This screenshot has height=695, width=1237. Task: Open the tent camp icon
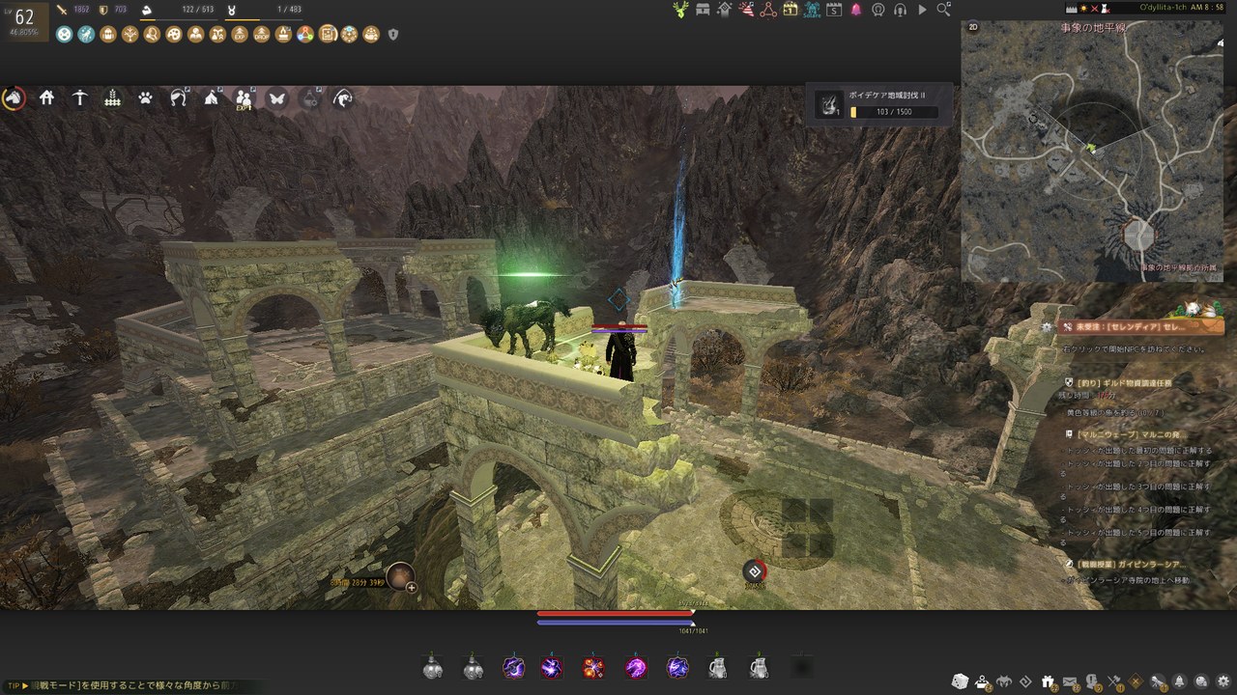tap(212, 97)
